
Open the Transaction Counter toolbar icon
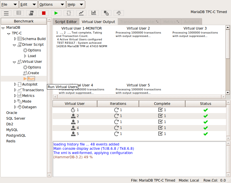[x=81, y=13]
